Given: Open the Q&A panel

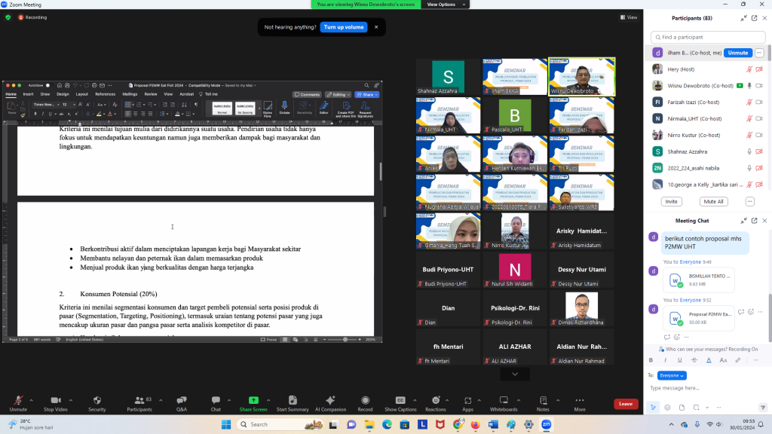Looking at the screenshot, I should (x=181, y=400).
